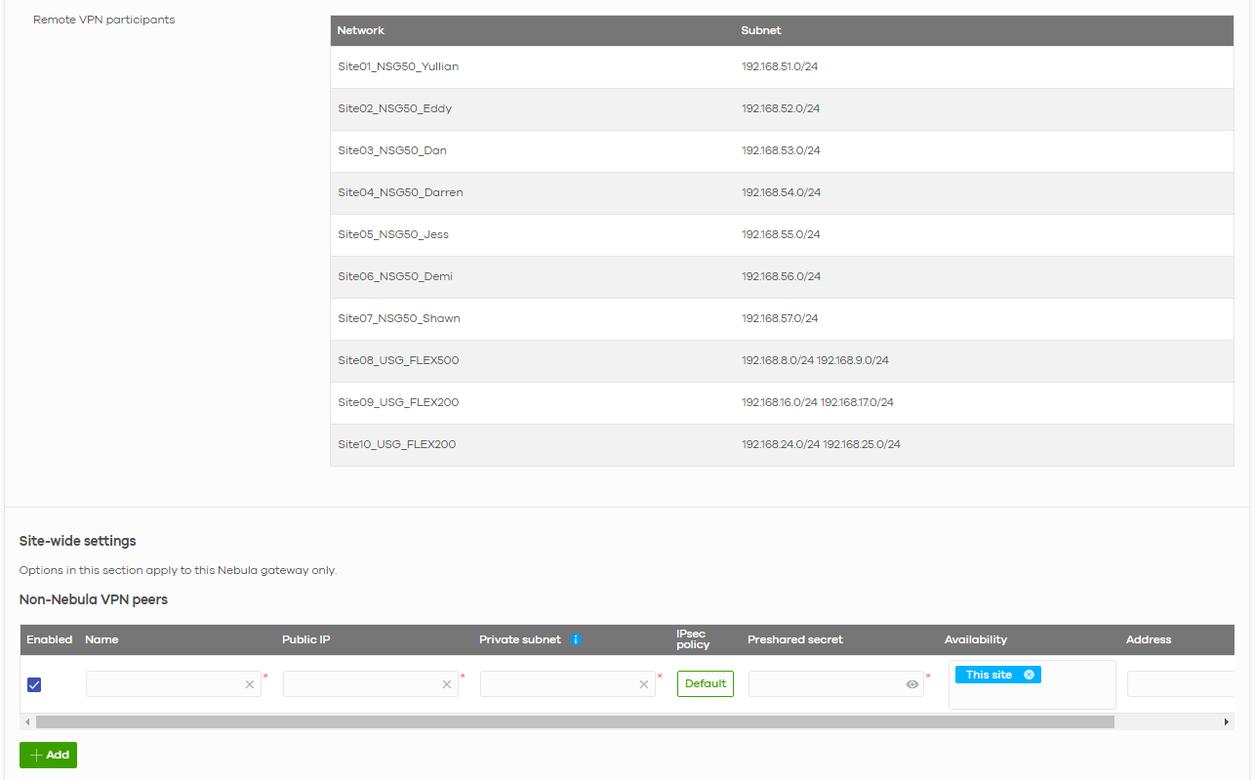1255x780 pixels.
Task: Click the subnets 192.168.16.0/24 192.168.17.0/24
Action: [818, 402]
